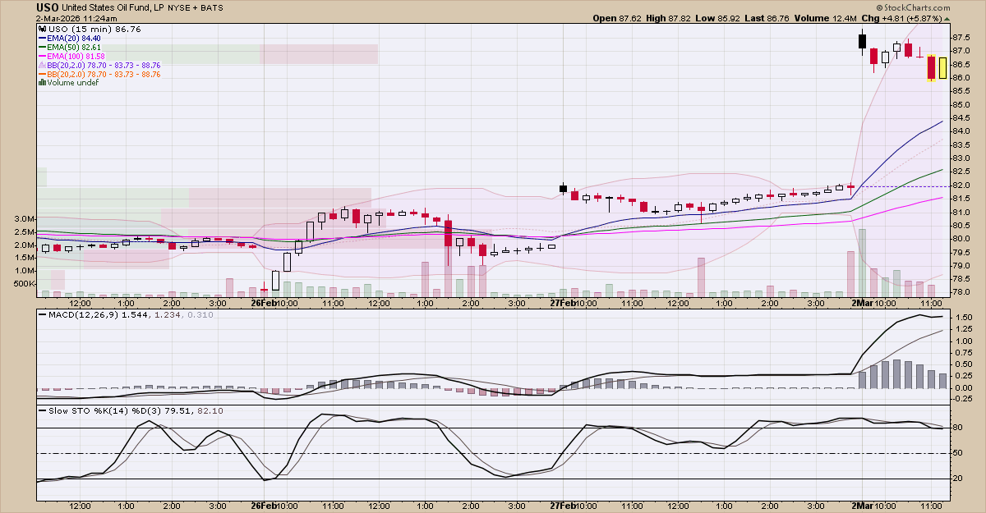Click the 87.5 label on the price axis
986x513 pixels.
(x=963, y=38)
